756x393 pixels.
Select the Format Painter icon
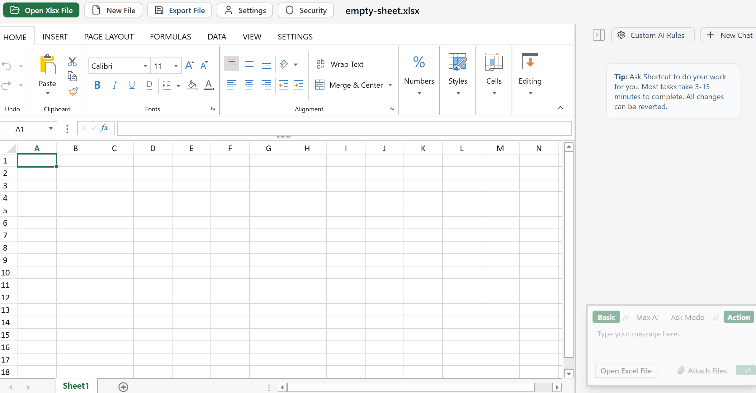click(73, 91)
